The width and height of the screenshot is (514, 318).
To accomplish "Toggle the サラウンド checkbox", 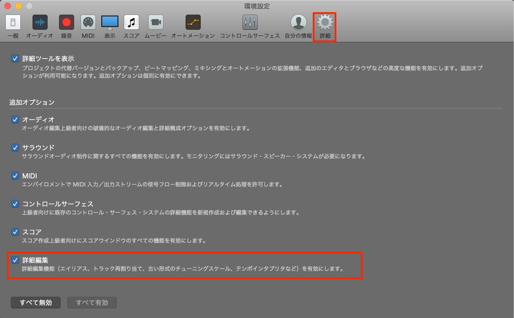I will 15,148.
